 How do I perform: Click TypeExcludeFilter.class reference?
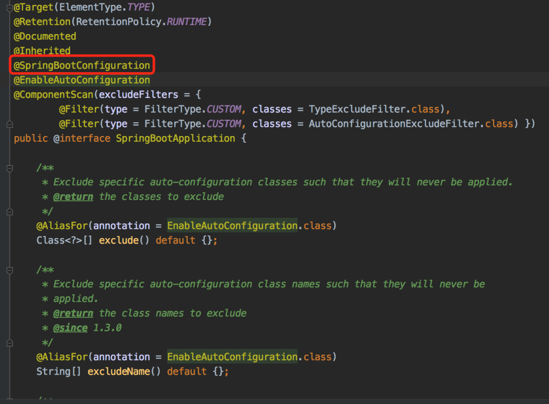click(x=374, y=110)
